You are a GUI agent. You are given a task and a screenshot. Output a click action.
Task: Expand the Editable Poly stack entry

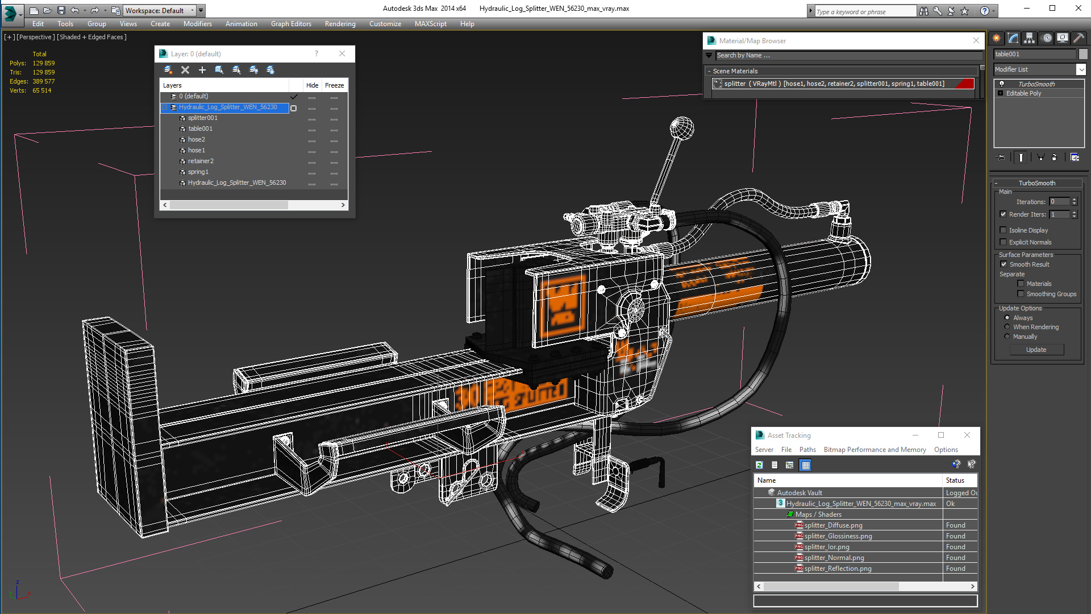pyautogui.click(x=1000, y=93)
